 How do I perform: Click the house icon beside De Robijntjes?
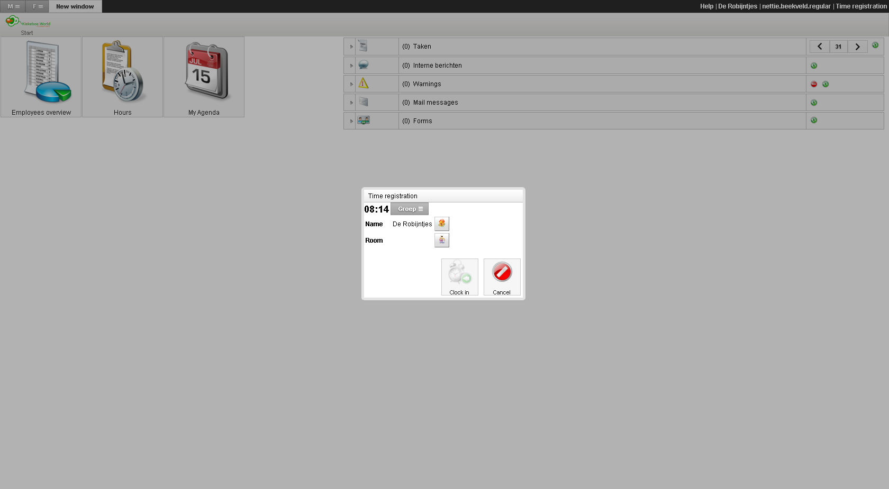[441, 224]
